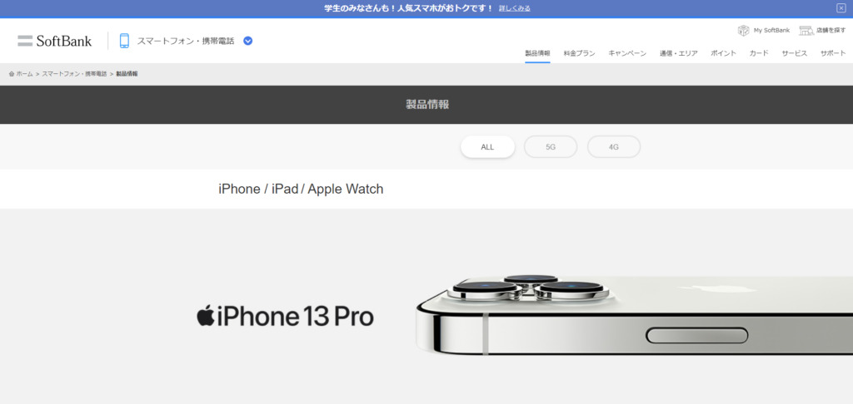Screen dimensions: 853x404
Task: Click スマートフォン・携帯電話 breadcrumb link
Action: coord(74,74)
